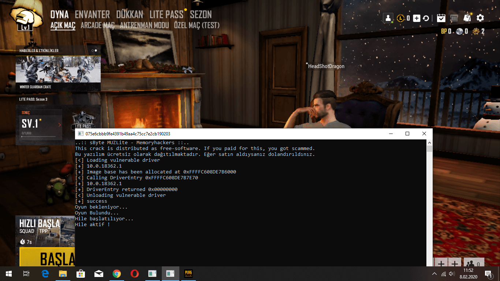Open the Action Center notifications

click(488, 274)
